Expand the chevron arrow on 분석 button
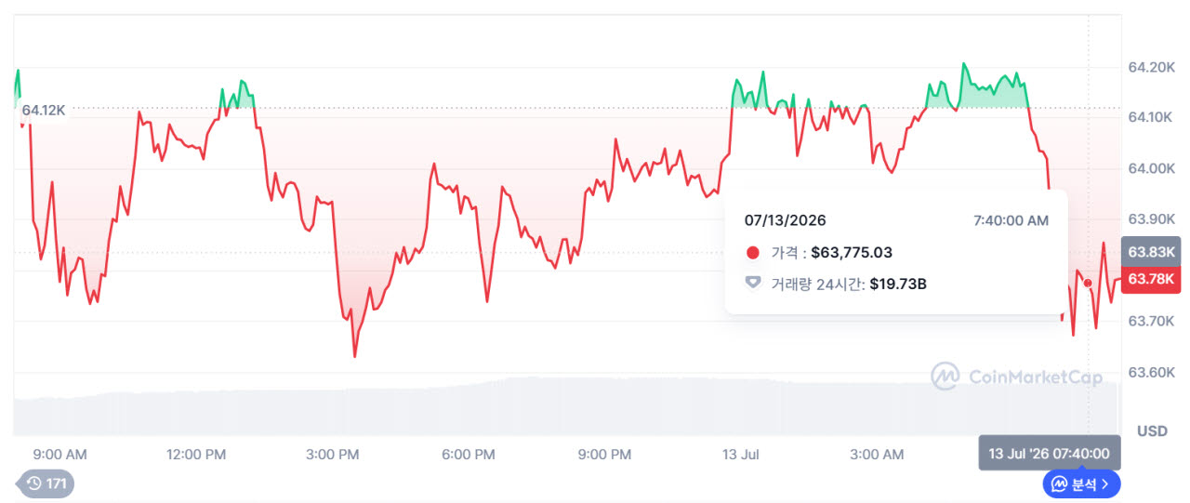The height and width of the screenshot is (503, 1190). [1105, 484]
